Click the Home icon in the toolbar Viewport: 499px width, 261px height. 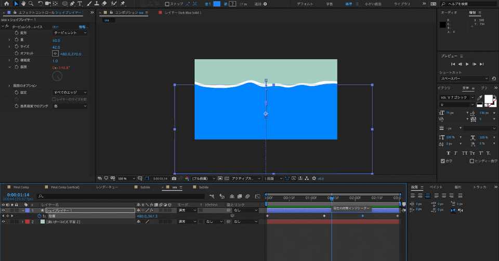coord(6,4)
